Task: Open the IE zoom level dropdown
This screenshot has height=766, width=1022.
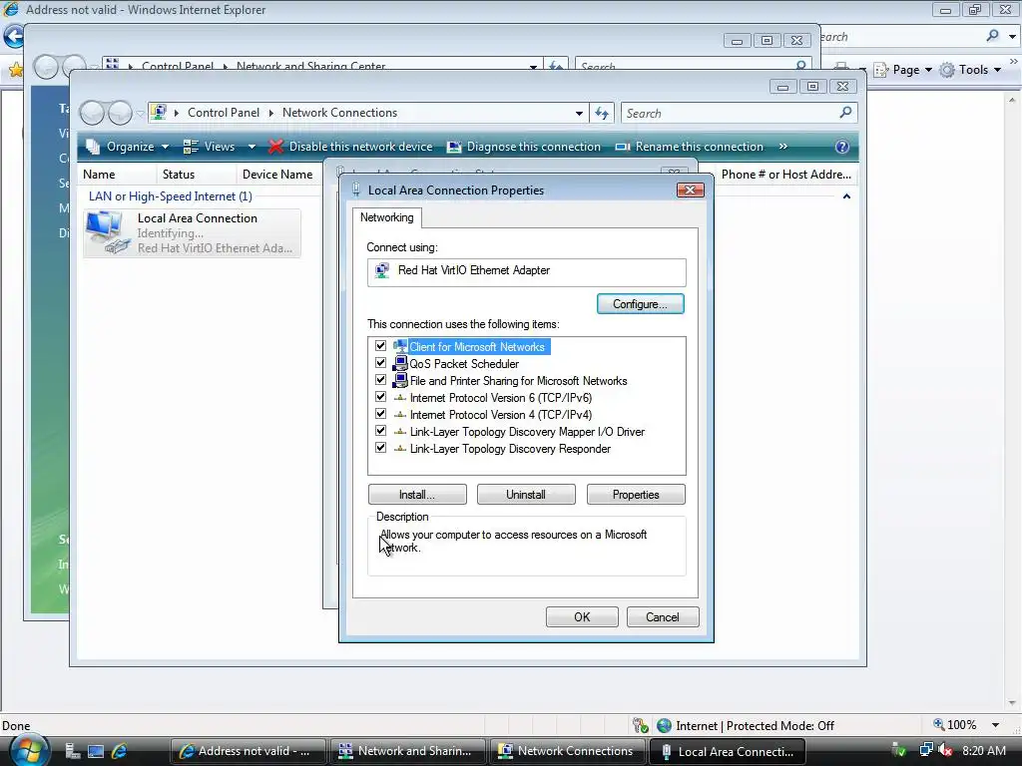Action: [995, 725]
